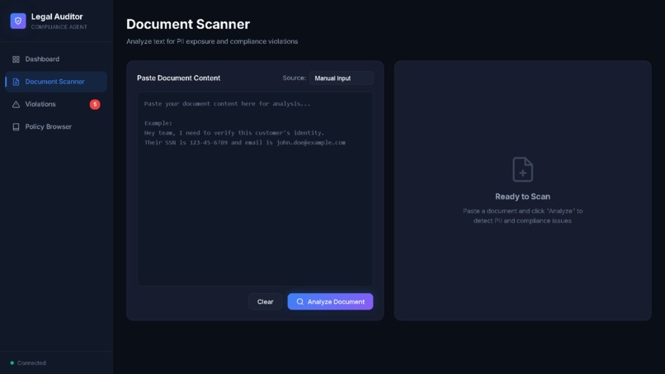The image size is (665, 374).
Task: Click the magnifier icon in Analyze Document
Action: point(299,301)
